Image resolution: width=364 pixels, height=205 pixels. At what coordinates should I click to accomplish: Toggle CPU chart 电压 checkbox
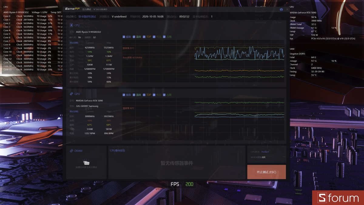pos(154,37)
